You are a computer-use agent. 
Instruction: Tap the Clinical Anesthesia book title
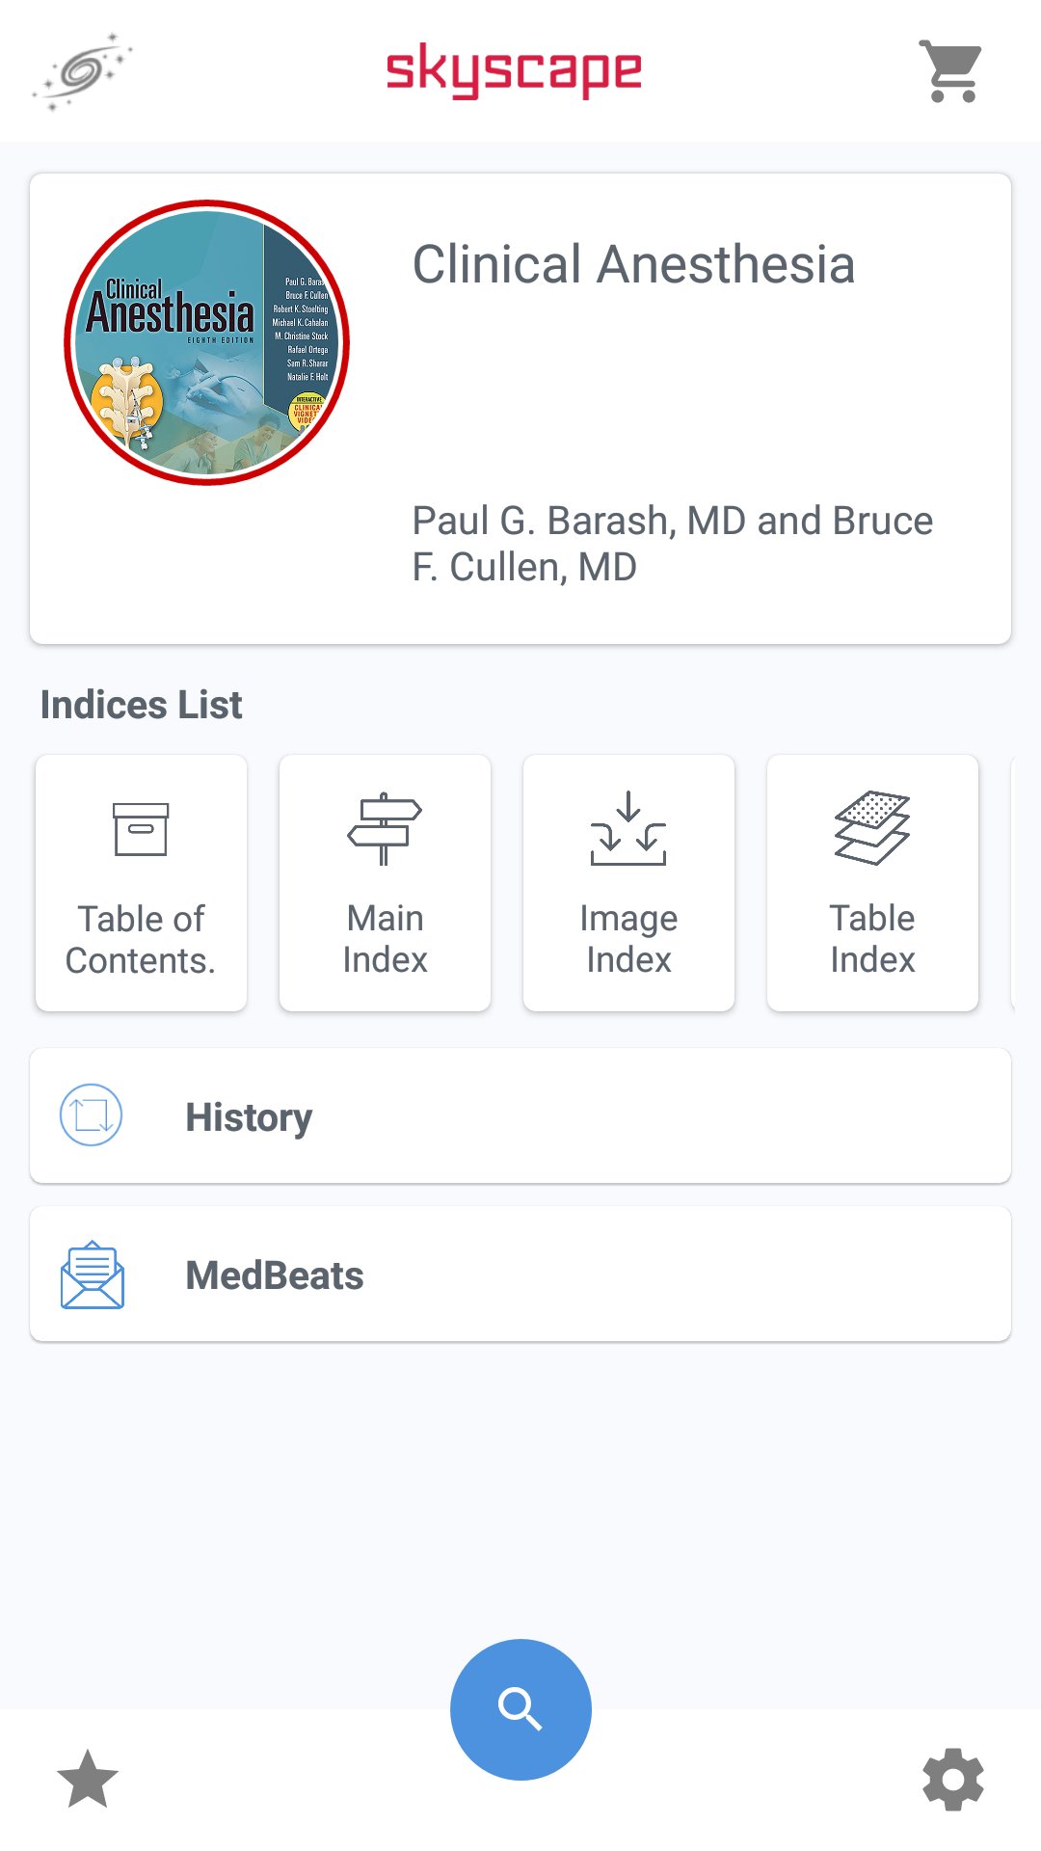point(633,265)
